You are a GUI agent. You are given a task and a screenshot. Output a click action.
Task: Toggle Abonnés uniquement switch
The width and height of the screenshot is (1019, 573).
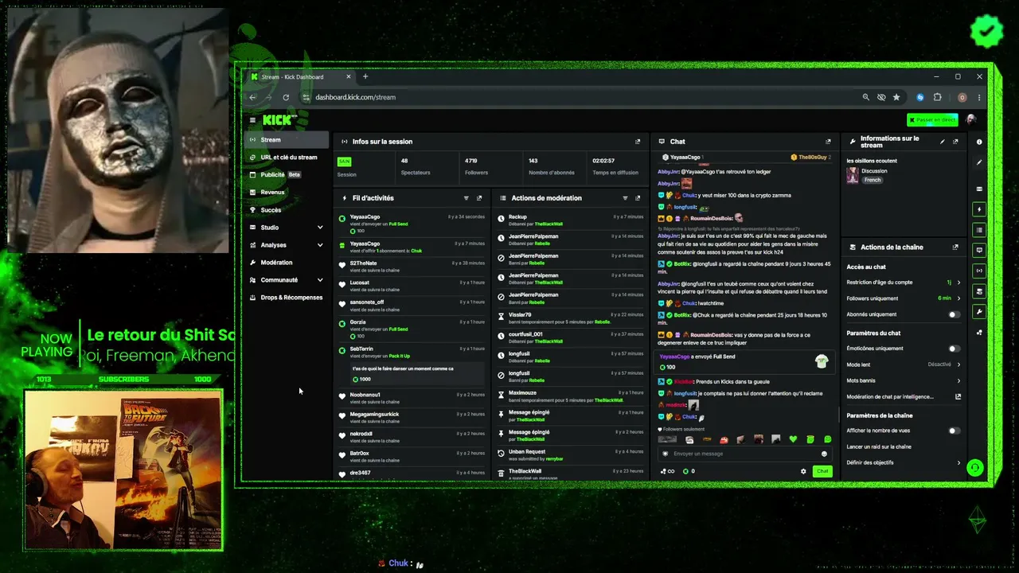953,314
